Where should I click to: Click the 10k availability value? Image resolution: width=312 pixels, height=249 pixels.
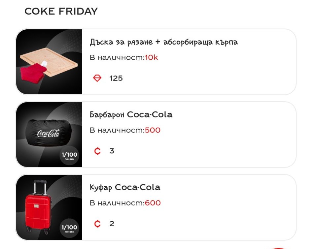pos(151,58)
